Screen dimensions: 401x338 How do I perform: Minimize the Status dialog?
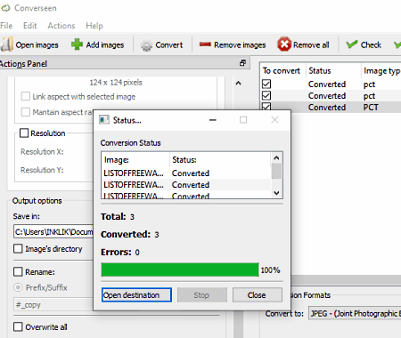(x=213, y=120)
